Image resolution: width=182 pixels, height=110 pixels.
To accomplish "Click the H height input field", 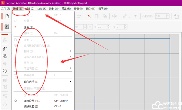I will [102, 27].
